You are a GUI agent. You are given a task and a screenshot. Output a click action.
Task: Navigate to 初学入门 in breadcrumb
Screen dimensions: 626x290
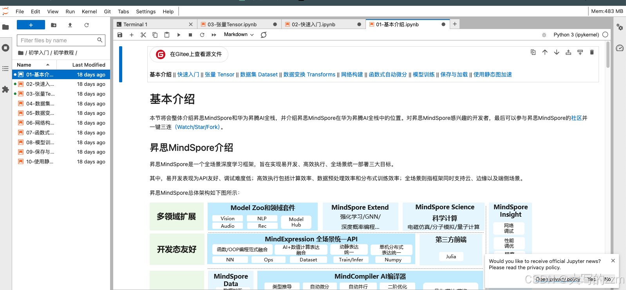(x=38, y=53)
